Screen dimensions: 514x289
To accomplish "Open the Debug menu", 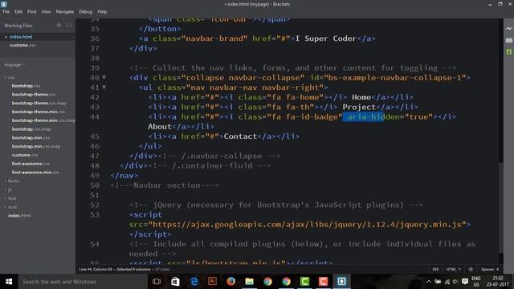I will click(86, 11).
